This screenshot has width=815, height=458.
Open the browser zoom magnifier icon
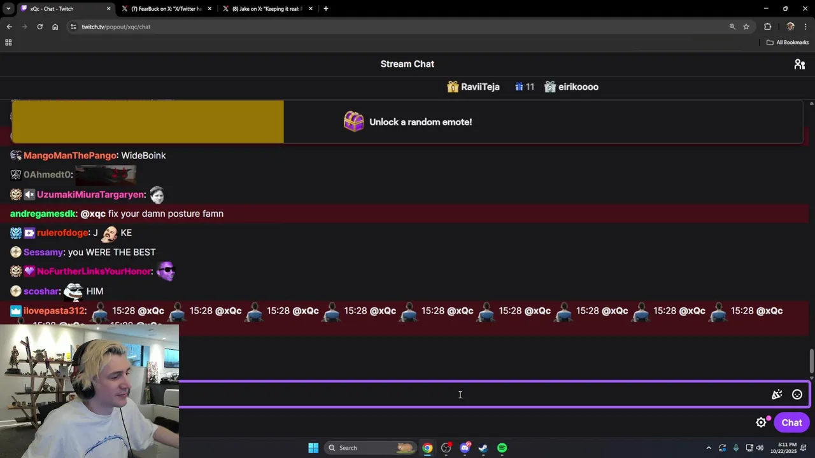tap(732, 27)
